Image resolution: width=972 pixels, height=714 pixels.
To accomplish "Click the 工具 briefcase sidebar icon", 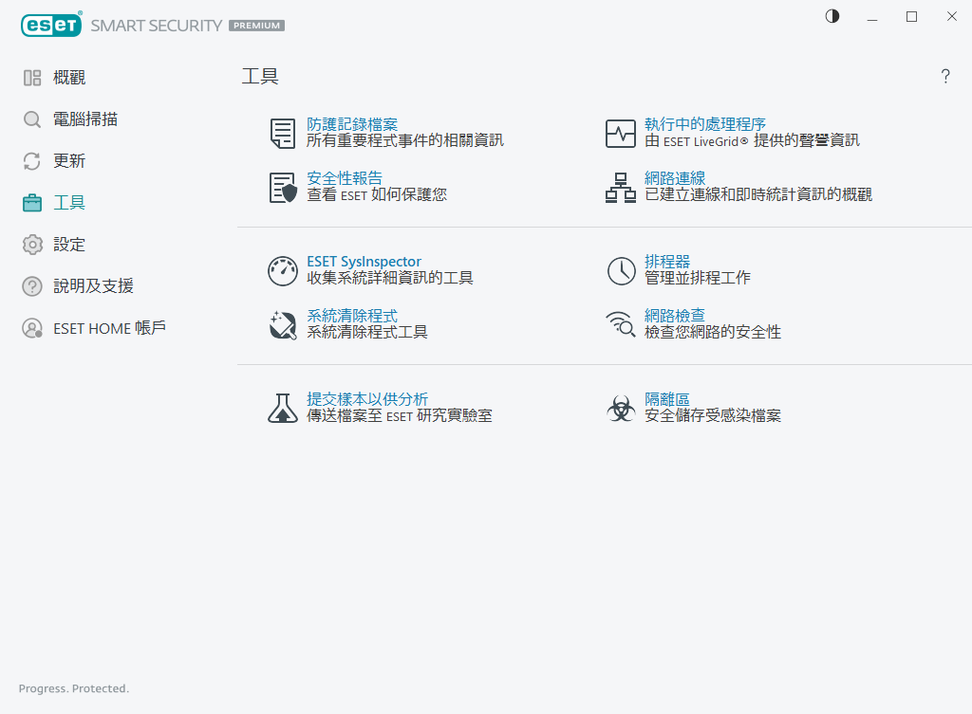I will [32, 203].
